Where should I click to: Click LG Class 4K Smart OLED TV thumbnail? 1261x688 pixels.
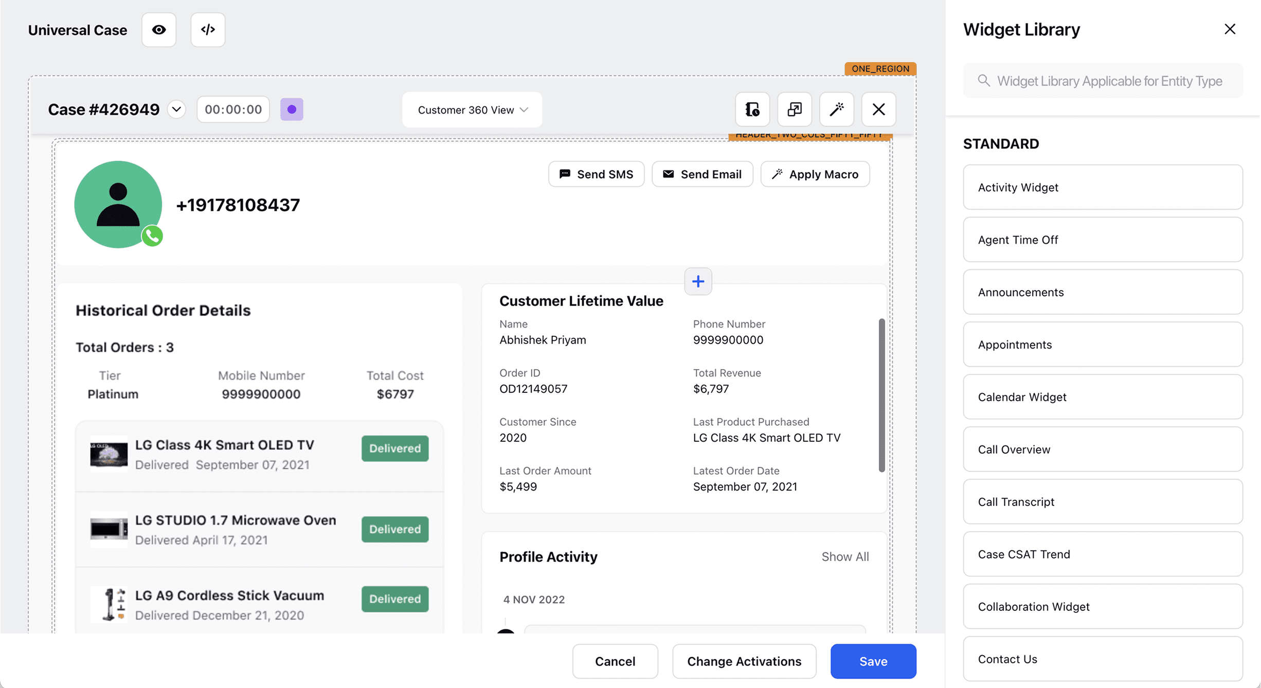[x=109, y=454]
